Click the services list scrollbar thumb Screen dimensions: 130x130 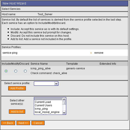(x=64, y=103)
